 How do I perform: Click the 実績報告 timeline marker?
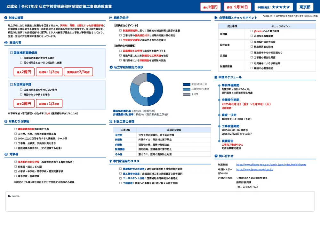pyautogui.click(x=219, y=141)
